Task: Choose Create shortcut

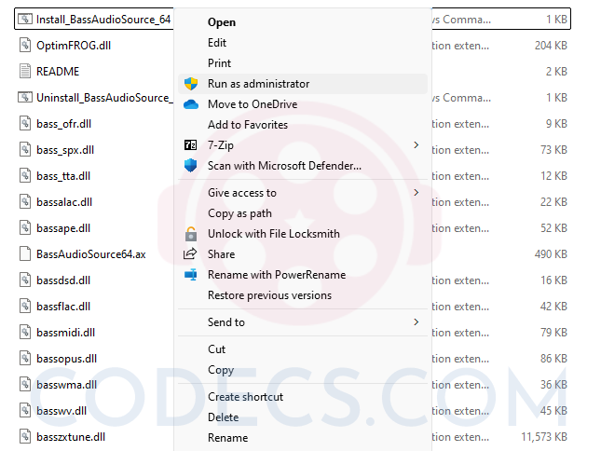Action: coord(303,397)
